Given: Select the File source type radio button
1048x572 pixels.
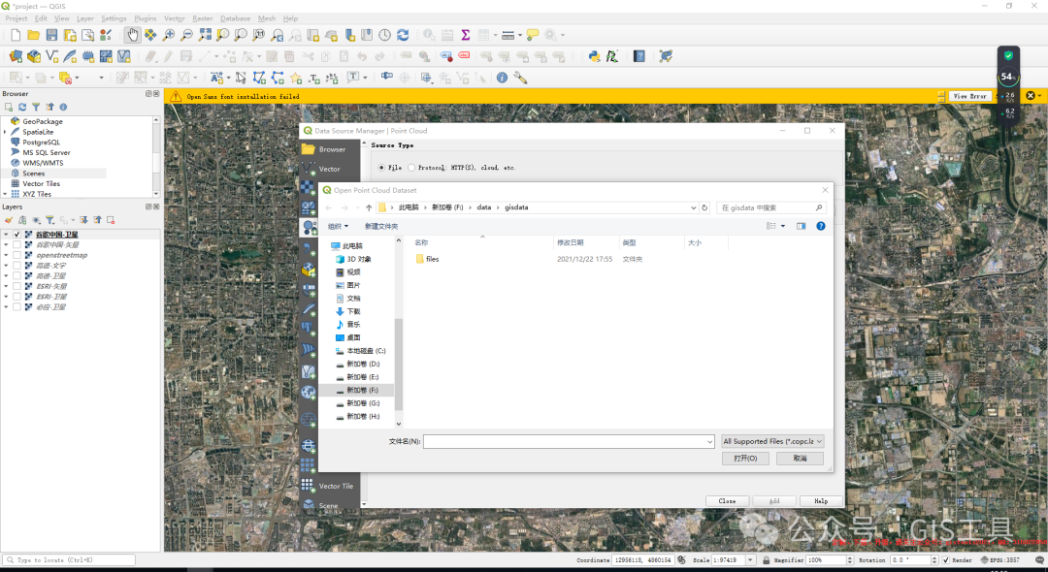Looking at the screenshot, I should coord(381,168).
